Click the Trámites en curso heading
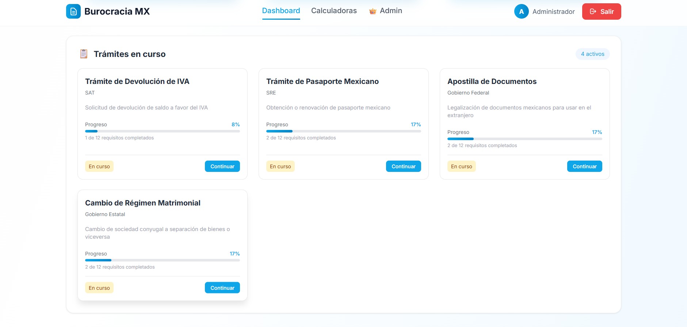This screenshot has height=327, width=687. click(x=130, y=54)
